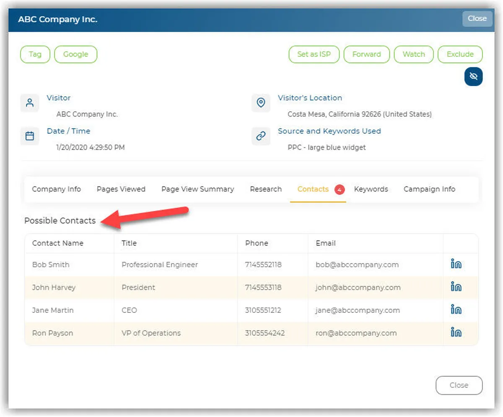Click the Set as ISP button

pos(314,54)
